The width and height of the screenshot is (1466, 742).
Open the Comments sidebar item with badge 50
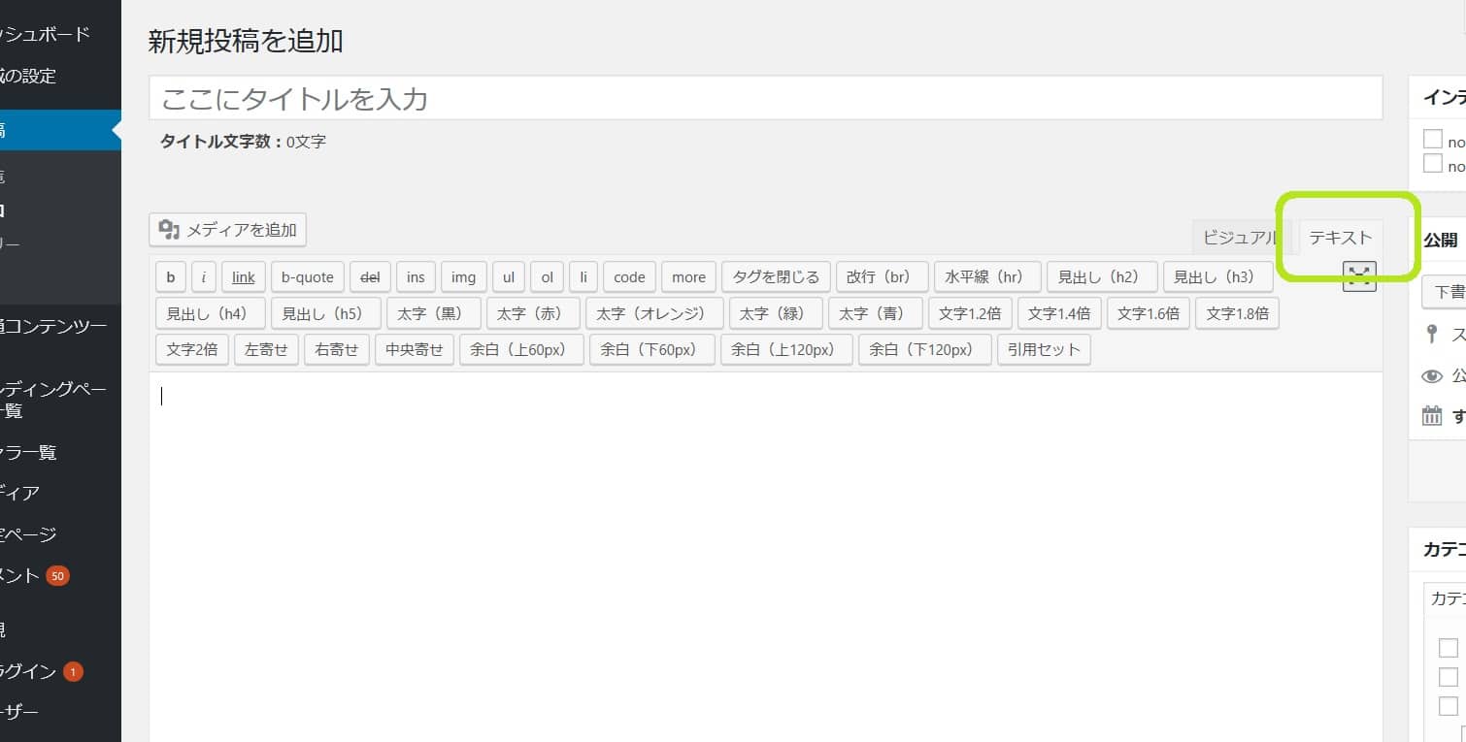(60, 575)
